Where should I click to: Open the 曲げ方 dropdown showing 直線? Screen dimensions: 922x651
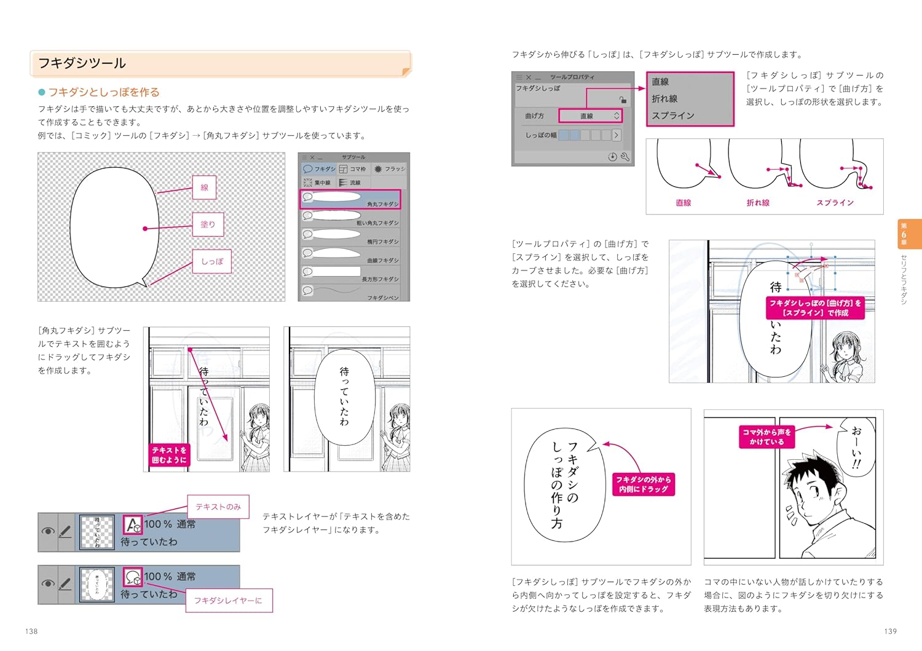(x=590, y=116)
